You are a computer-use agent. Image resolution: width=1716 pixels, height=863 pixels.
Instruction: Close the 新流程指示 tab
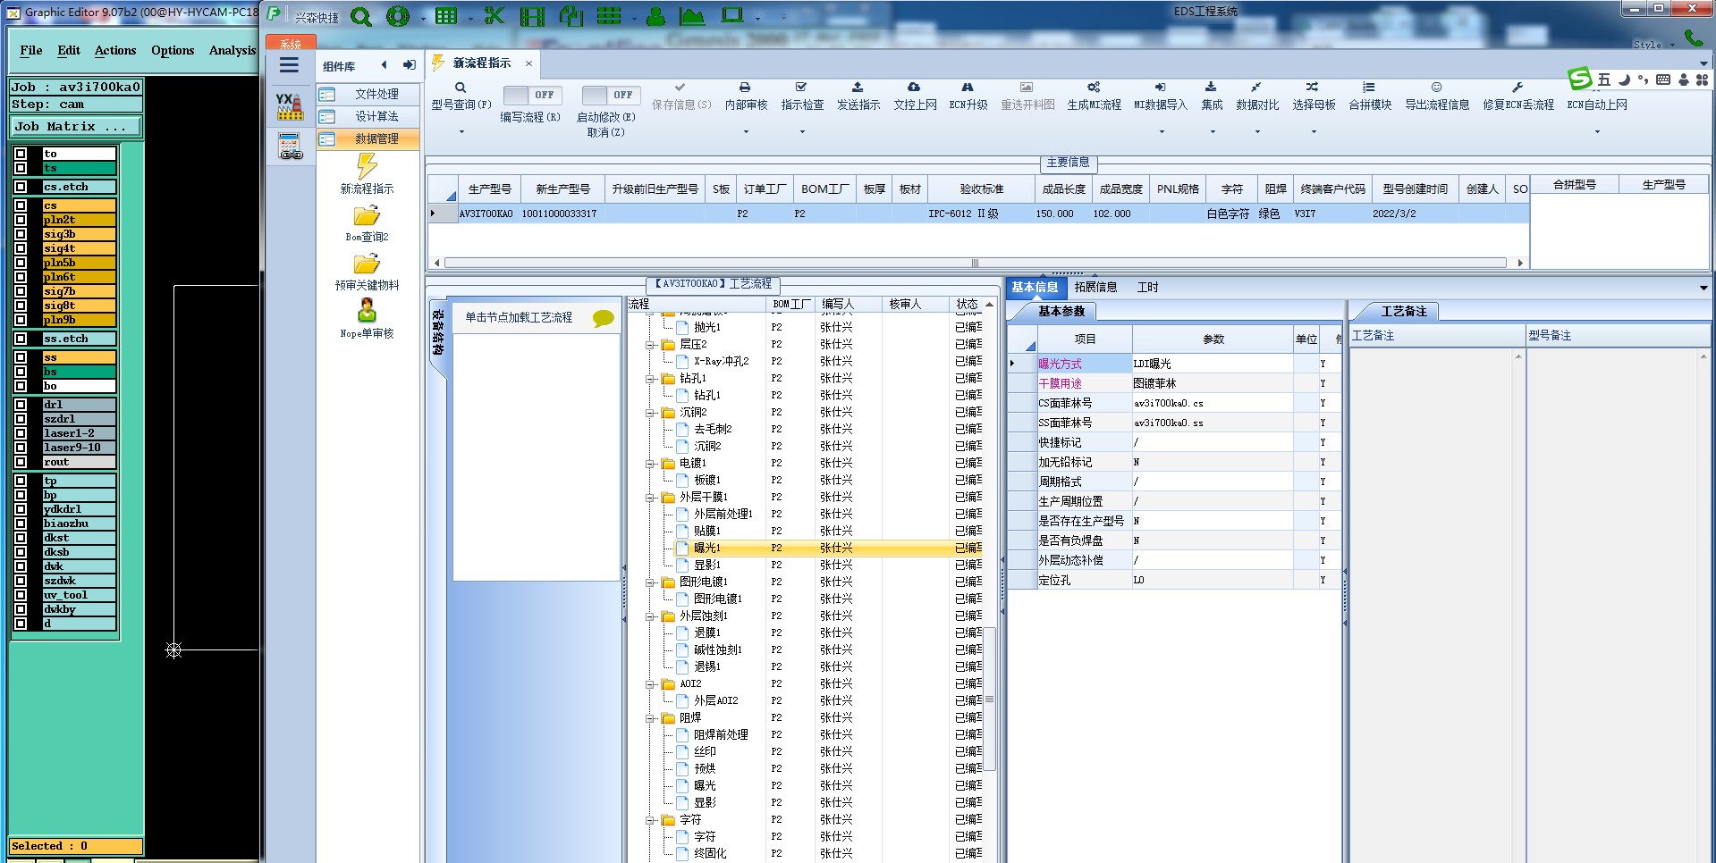[528, 63]
